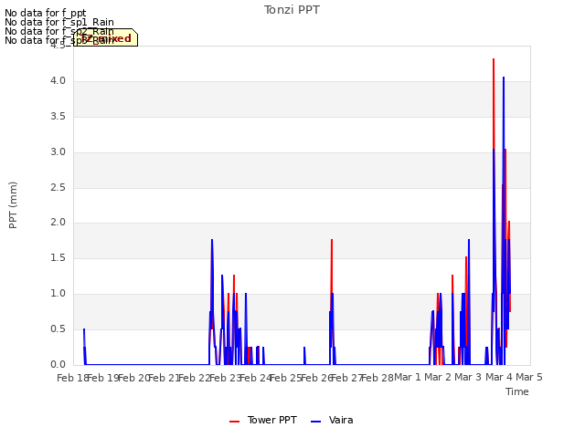Click the blue Vaira legend swatch
The image size is (585, 438).
point(315,422)
